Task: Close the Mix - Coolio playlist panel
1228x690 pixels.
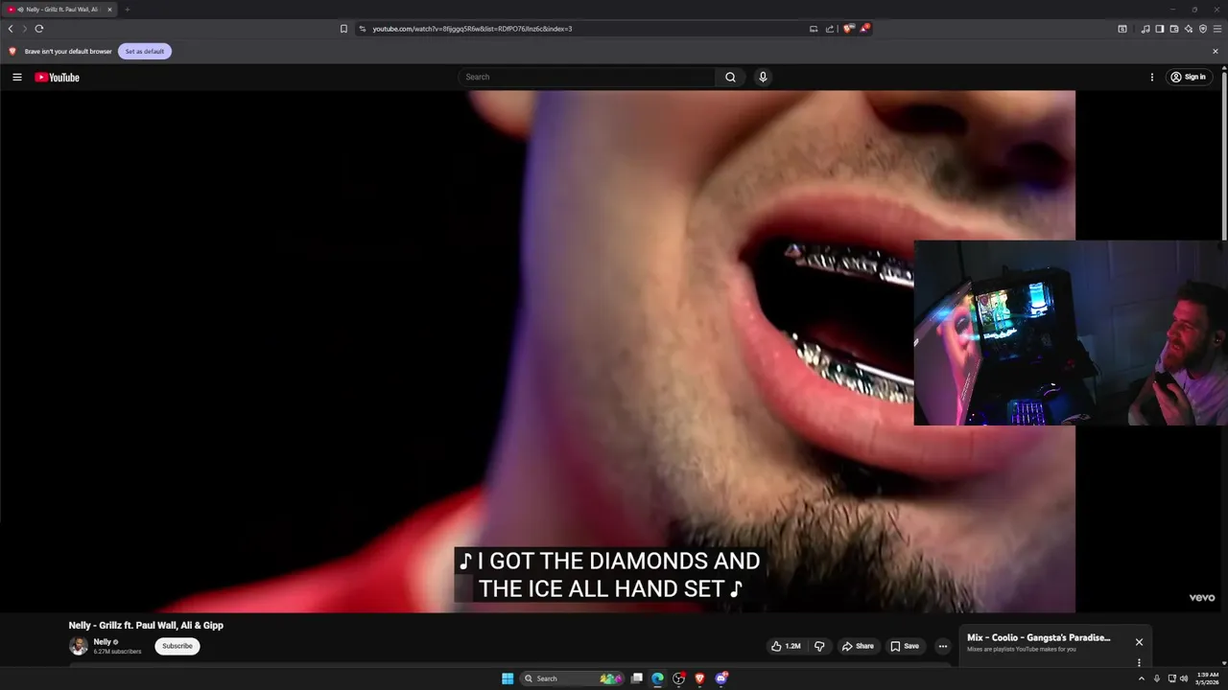Action: 1139,642
